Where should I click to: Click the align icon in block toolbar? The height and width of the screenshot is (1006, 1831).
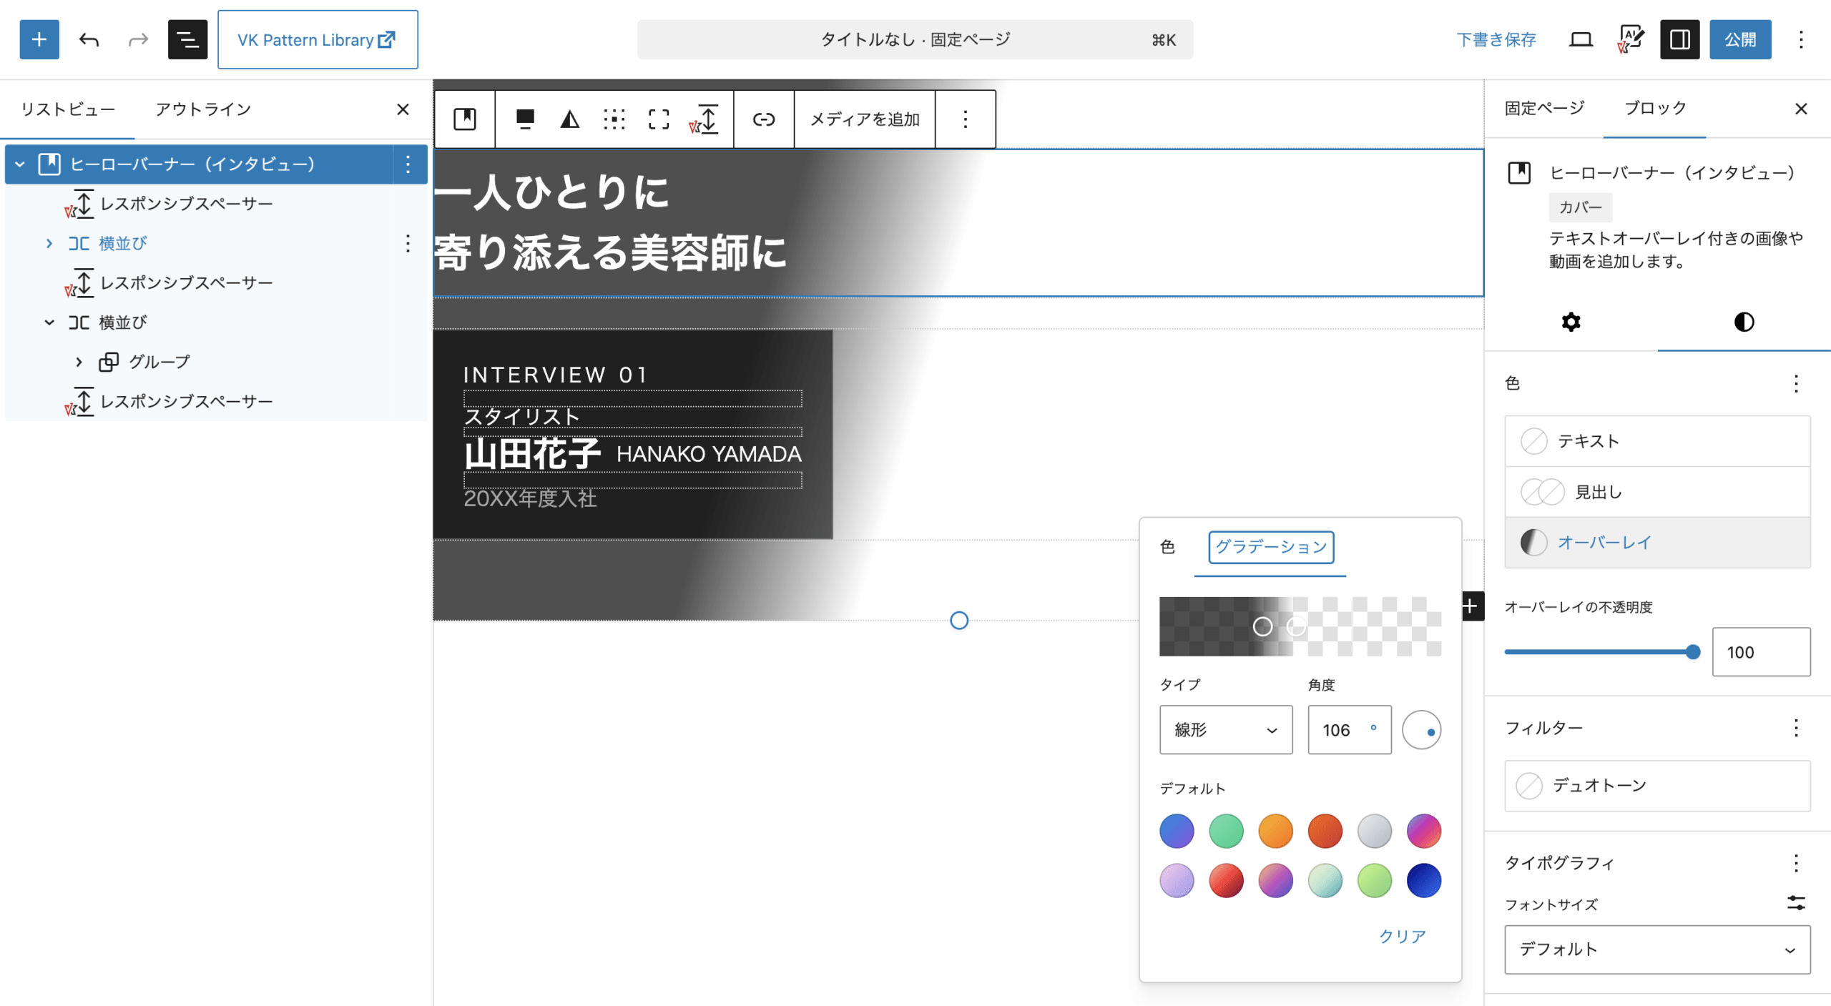coord(525,119)
